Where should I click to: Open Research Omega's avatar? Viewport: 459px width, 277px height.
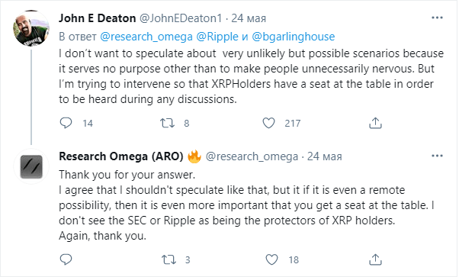pos(31,166)
